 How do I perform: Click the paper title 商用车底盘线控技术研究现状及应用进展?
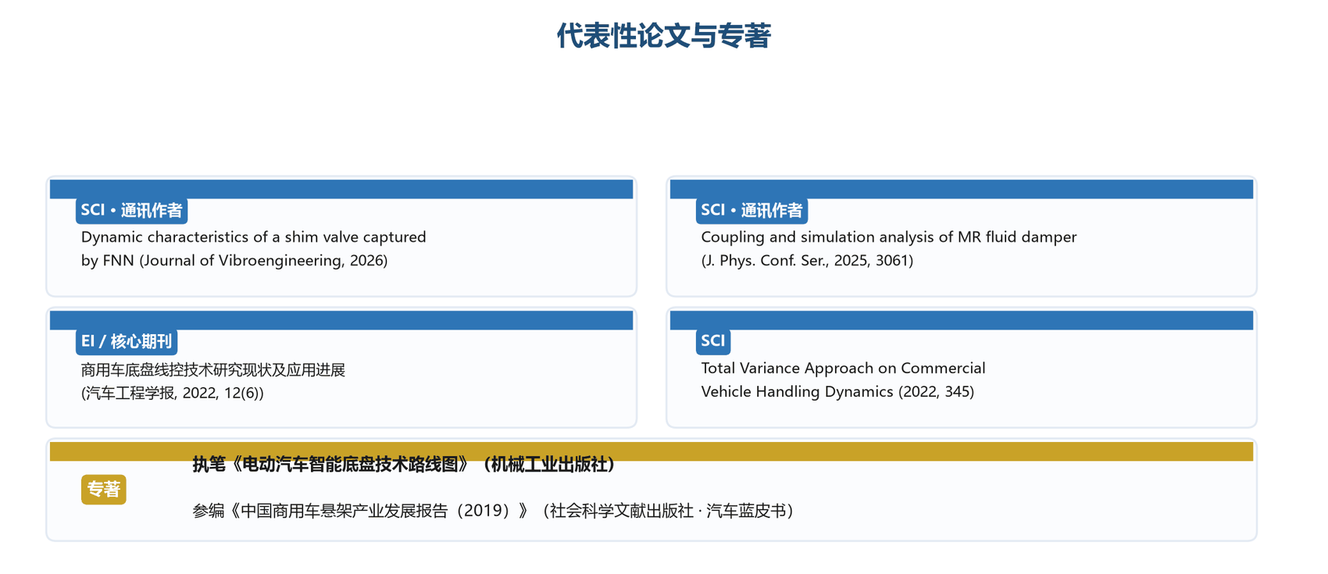coord(213,369)
